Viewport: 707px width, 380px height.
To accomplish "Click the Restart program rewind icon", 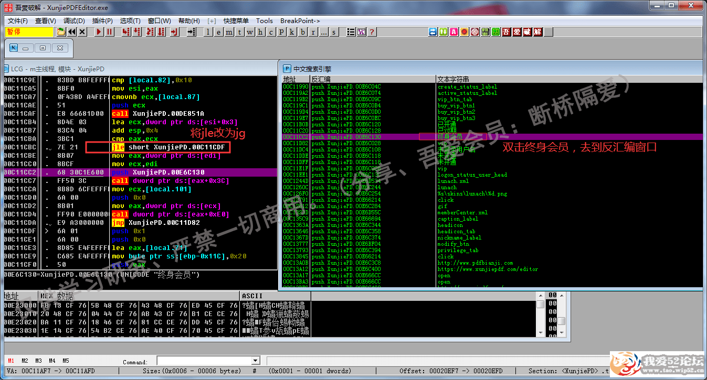I will 72,32.
